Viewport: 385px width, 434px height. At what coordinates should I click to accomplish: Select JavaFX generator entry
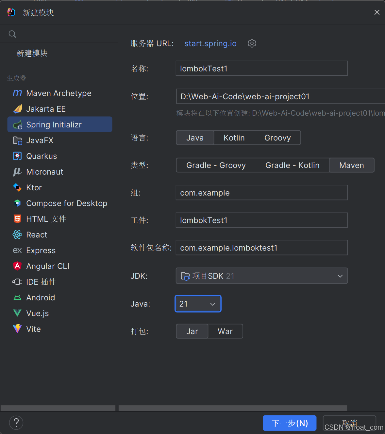point(60,141)
